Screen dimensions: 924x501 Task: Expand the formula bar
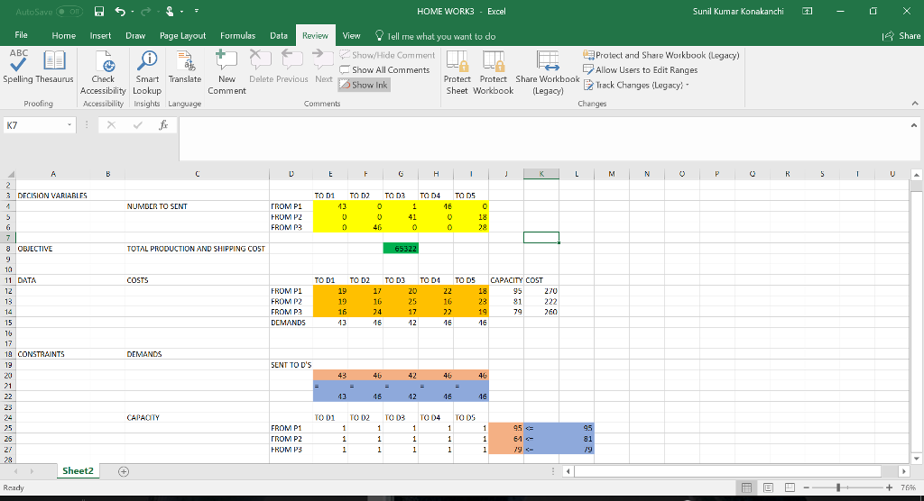pos(913,125)
